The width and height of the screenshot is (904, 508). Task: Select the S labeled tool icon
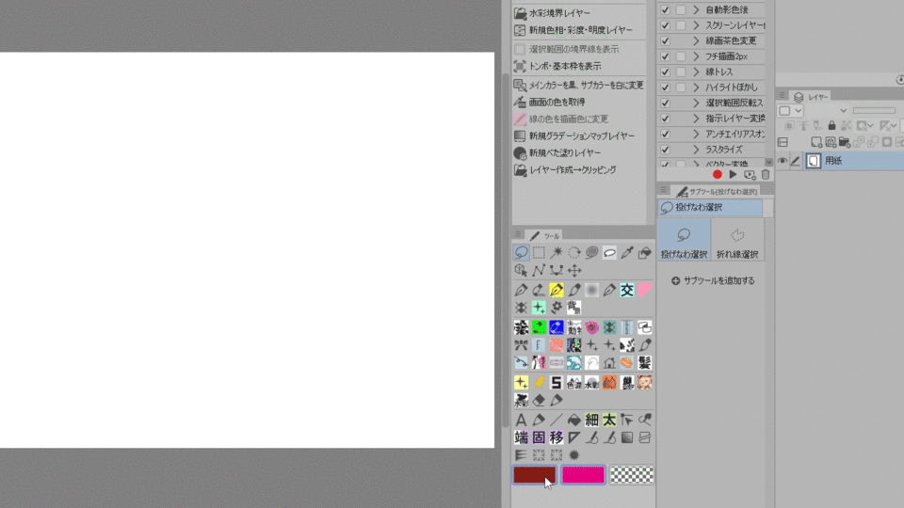click(x=557, y=383)
